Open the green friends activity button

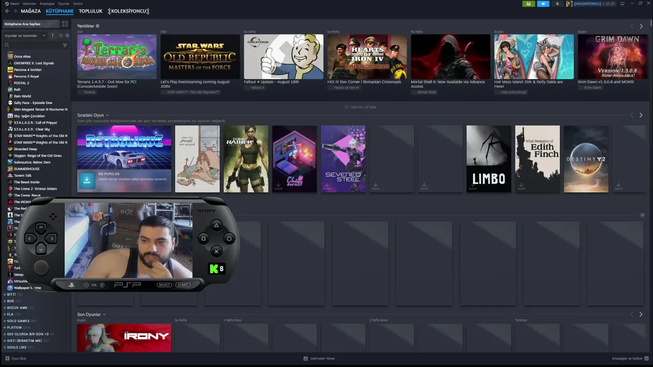529,4
